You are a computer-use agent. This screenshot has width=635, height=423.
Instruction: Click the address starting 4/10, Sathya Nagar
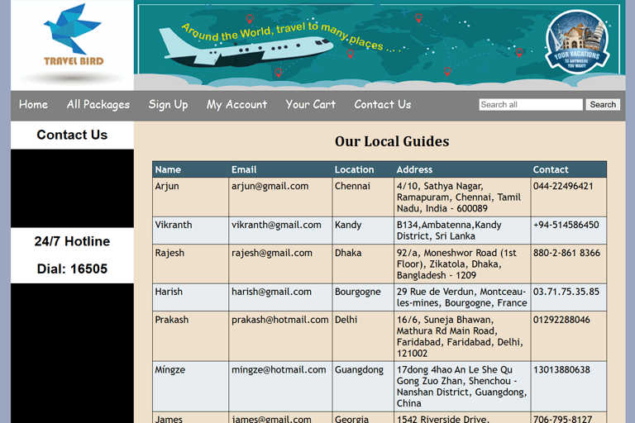tap(462, 197)
